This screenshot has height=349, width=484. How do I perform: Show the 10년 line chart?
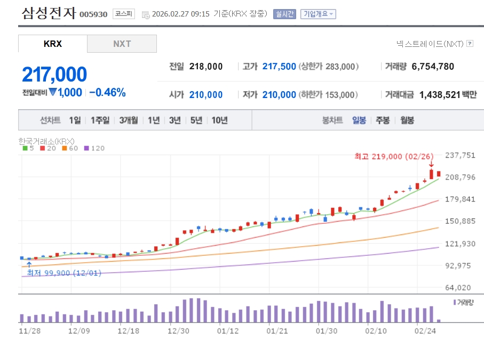pos(219,120)
